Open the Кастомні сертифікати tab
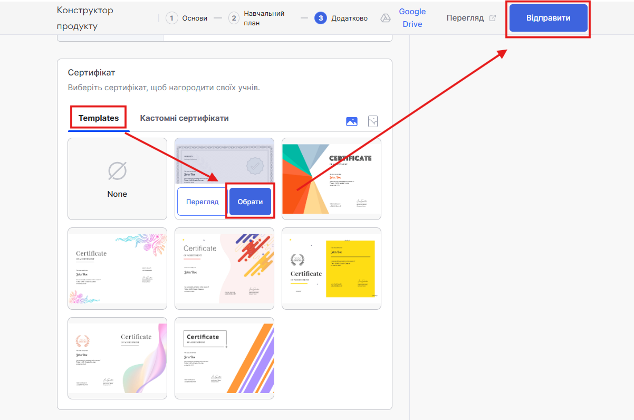 [184, 118]
